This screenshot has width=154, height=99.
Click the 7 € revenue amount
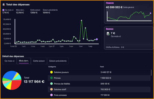coord(113,33)
